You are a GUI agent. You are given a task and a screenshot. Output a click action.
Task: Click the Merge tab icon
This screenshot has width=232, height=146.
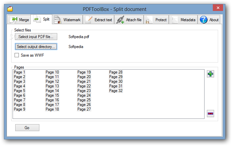tap(14, 20)
